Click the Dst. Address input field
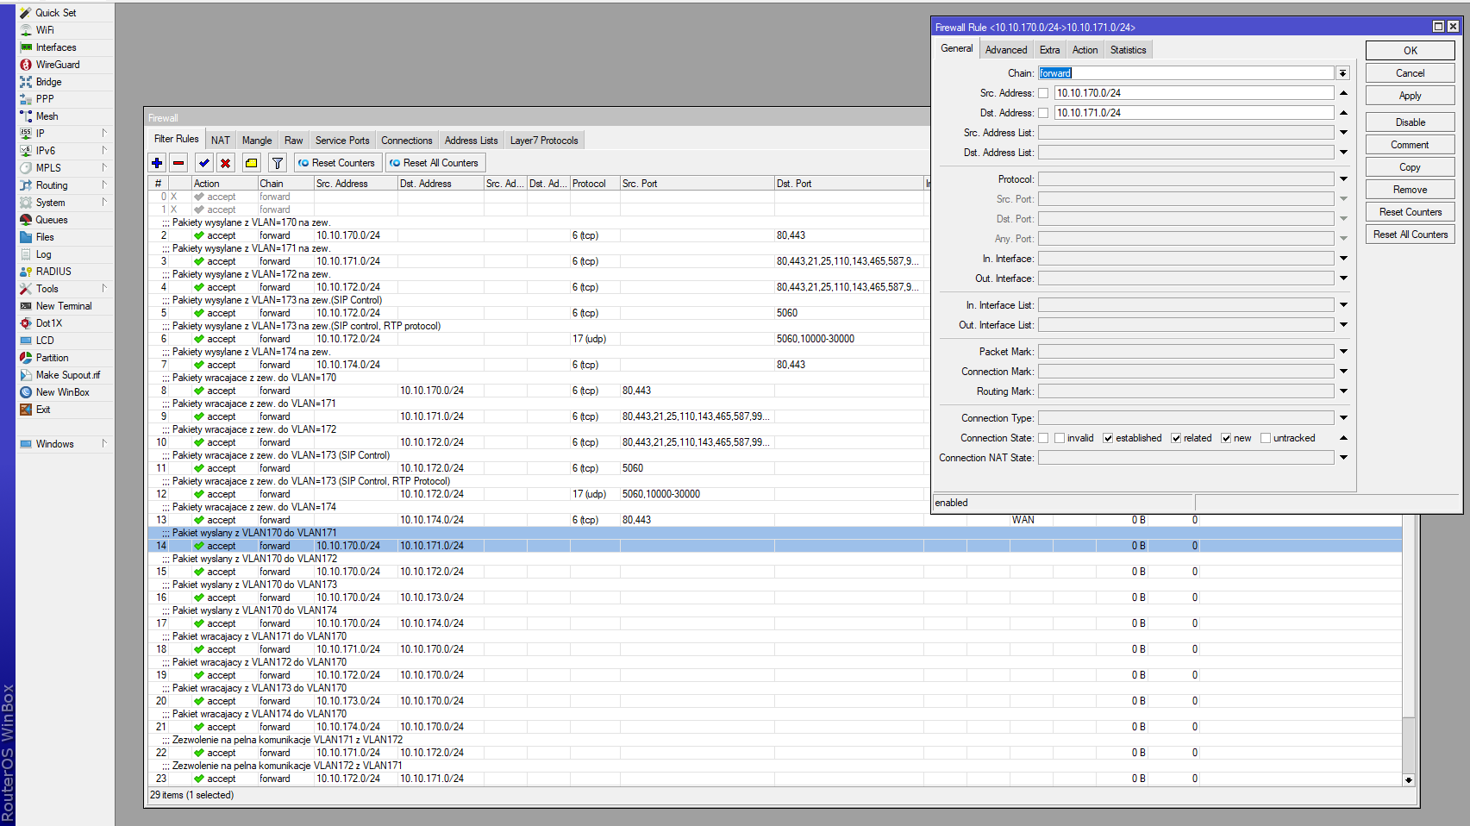The height and width of the screenshot is (826, 1470). point(1193,113)
